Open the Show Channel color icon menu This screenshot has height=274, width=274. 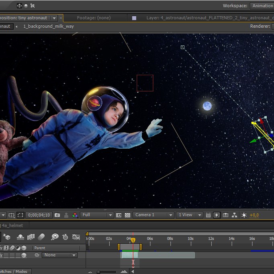click(x=75, y=215)
